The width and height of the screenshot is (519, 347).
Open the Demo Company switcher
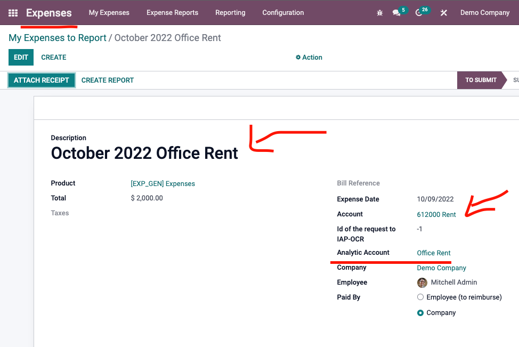click(x=484, y=13)
